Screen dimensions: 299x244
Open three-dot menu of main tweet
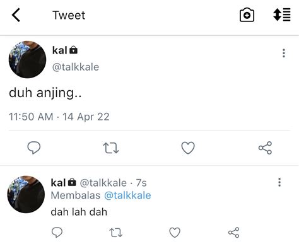pyautogui.click(x=284, y=53)
